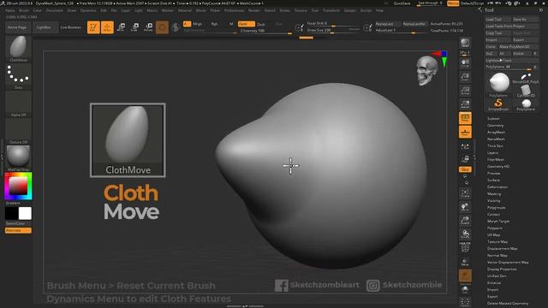Viewport: 548px width, 308px height.
Task: Open the Help menu
Action: [x=379, y=10]
